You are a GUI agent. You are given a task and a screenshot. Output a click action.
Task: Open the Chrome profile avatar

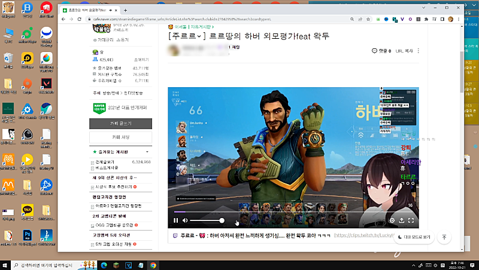451,19
